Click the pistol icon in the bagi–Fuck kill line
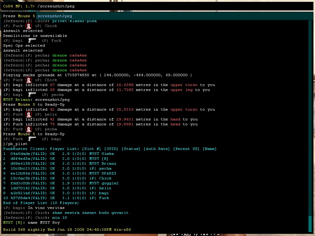The image size is (315, 236). click(x=32, y=41)
